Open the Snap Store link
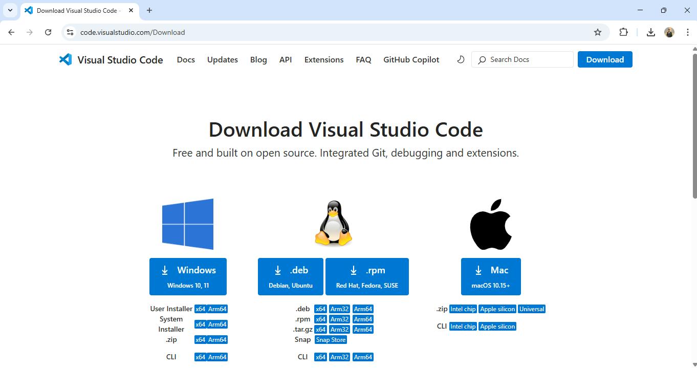 tap(331, 340)
